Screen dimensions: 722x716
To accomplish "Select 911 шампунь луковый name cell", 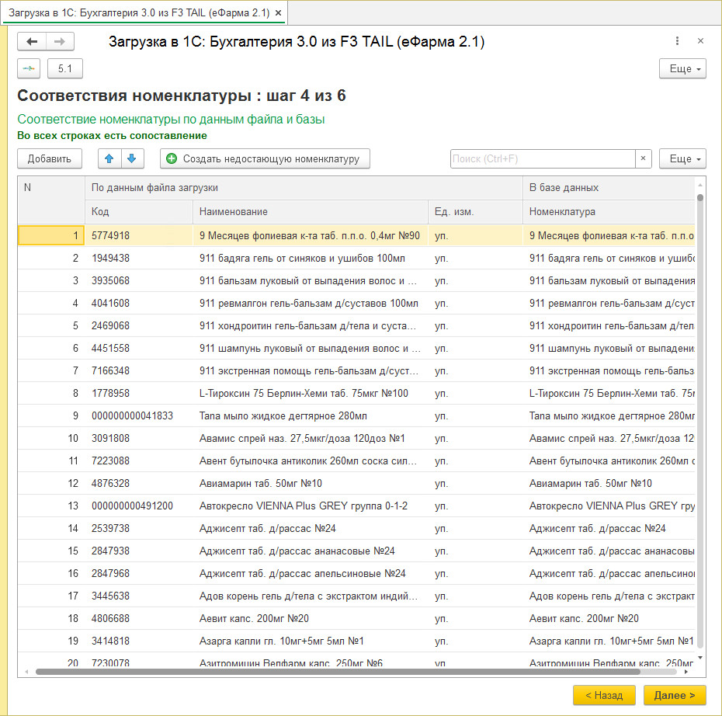I will coord(311,349).
